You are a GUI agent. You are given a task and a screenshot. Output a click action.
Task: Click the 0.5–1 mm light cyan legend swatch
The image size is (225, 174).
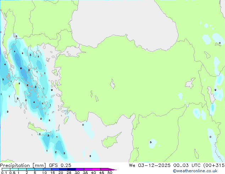click(x=14, y=169)
